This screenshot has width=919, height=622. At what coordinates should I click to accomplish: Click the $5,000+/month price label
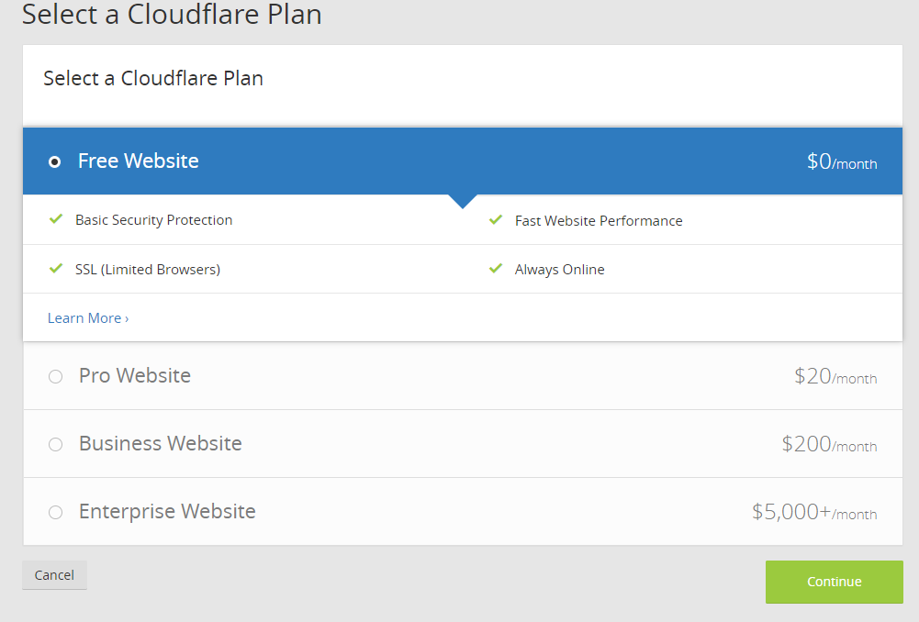click(814, 512)
